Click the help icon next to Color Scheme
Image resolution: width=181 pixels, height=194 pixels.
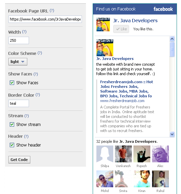pos(40,53)
